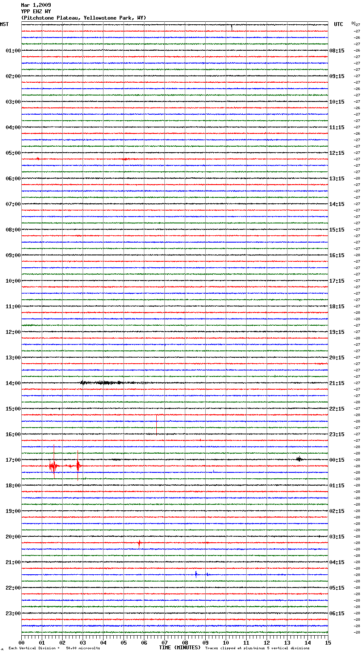The height and width of the screenshot is (654, 362).
Task: Select the 13:00 MST hour label
Action: click(13, 358)
